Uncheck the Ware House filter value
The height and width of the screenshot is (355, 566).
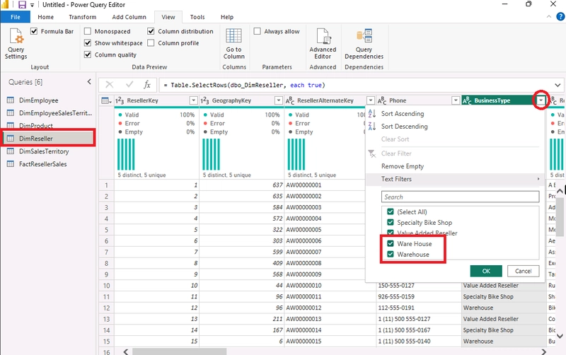pos(391,243)
